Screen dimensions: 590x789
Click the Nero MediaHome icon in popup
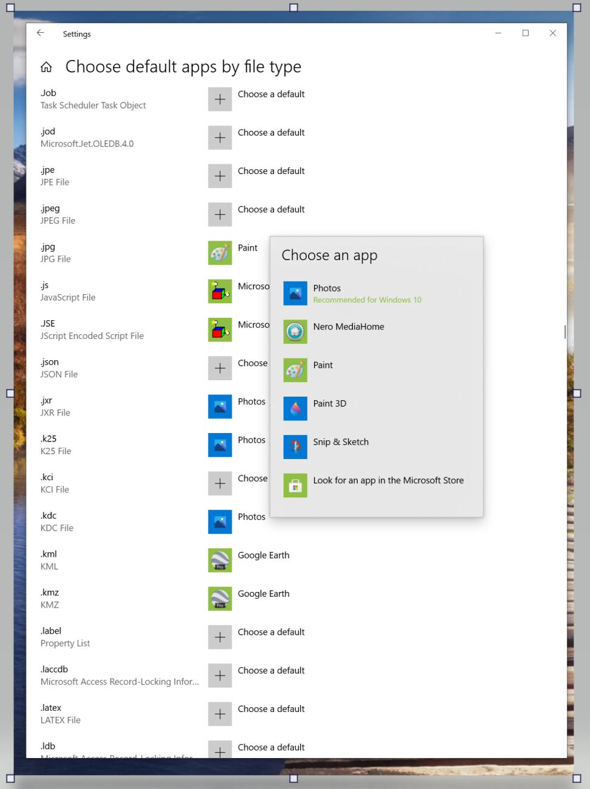(x=295, y=332)
